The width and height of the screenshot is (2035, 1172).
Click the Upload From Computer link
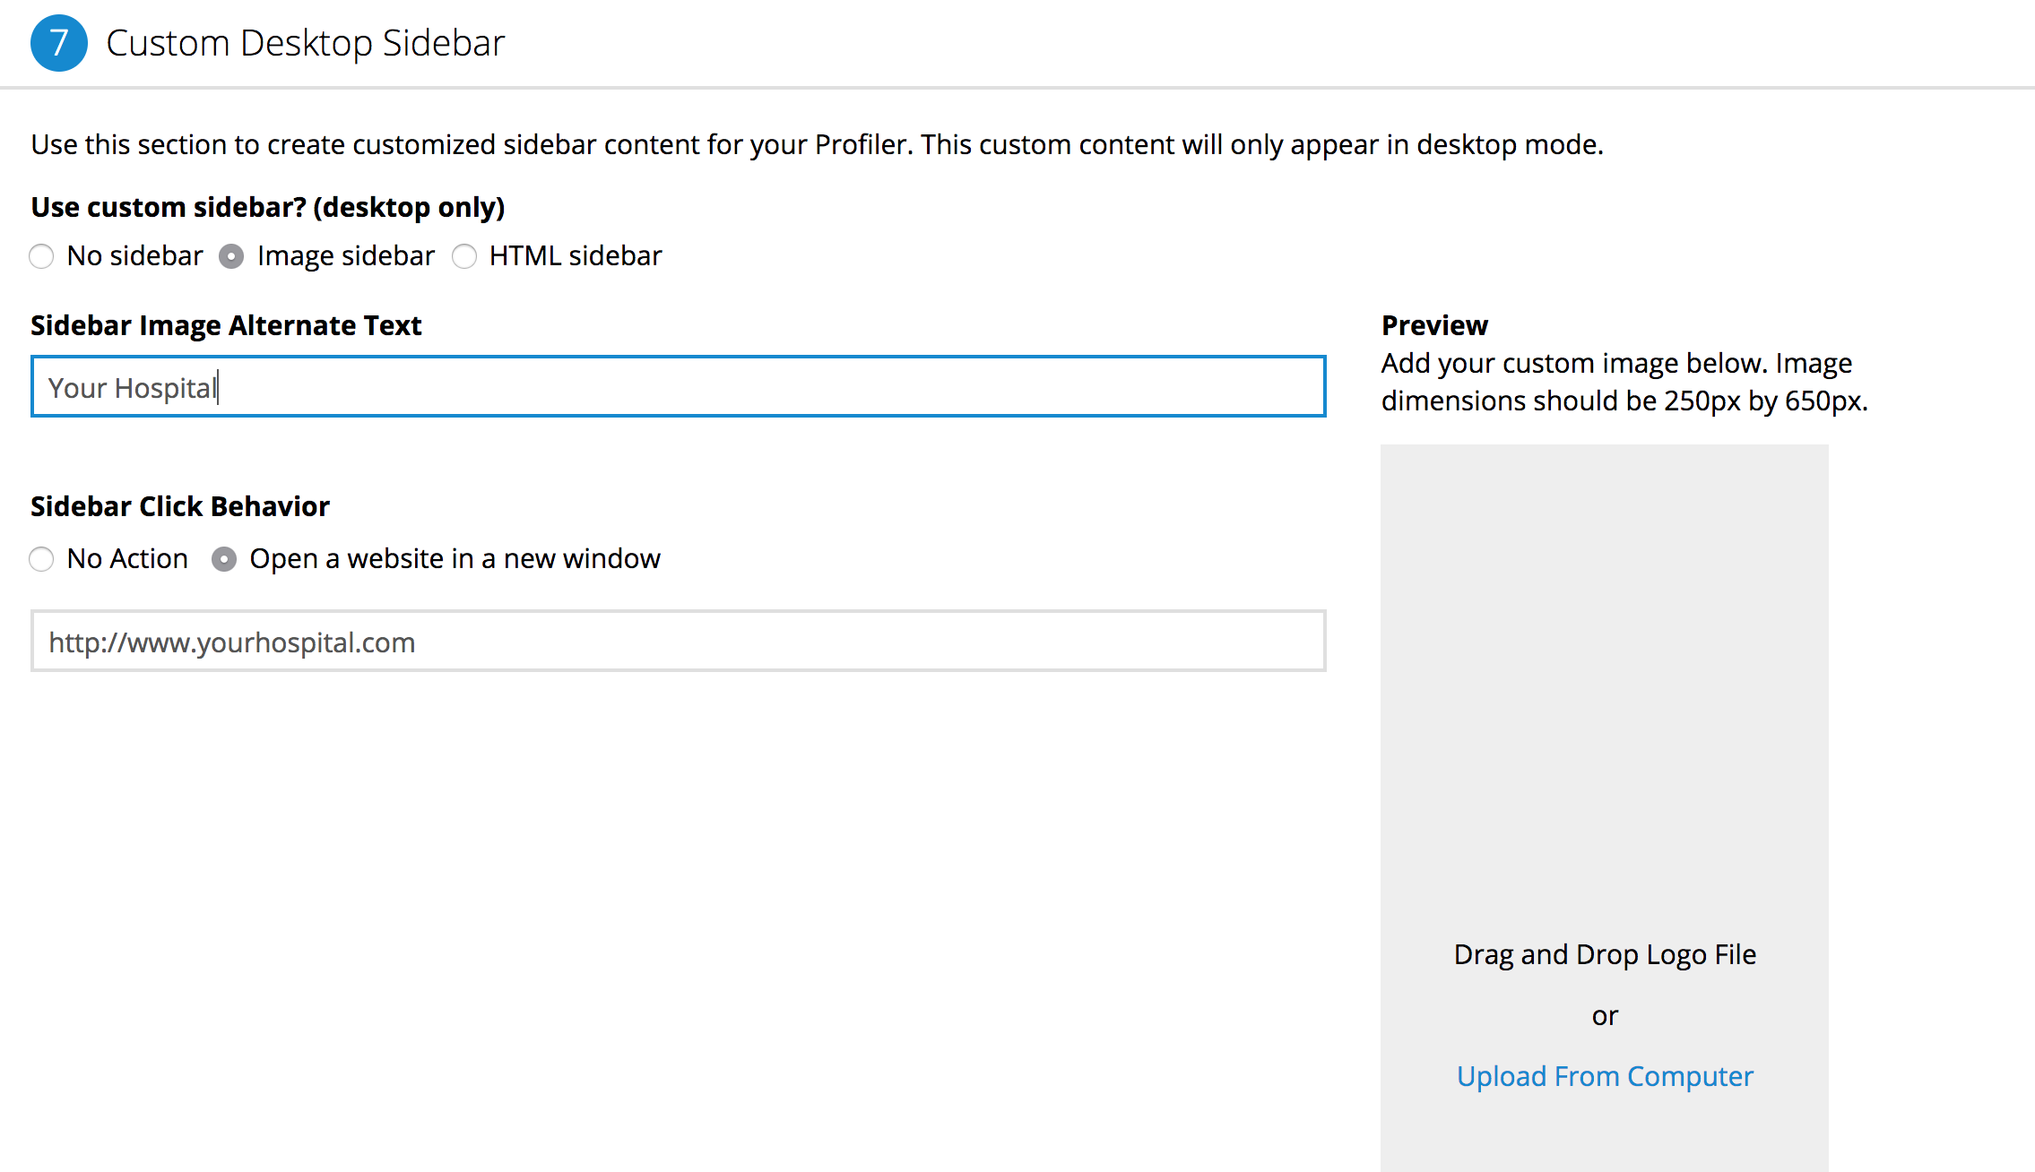pos(1605,1076)
